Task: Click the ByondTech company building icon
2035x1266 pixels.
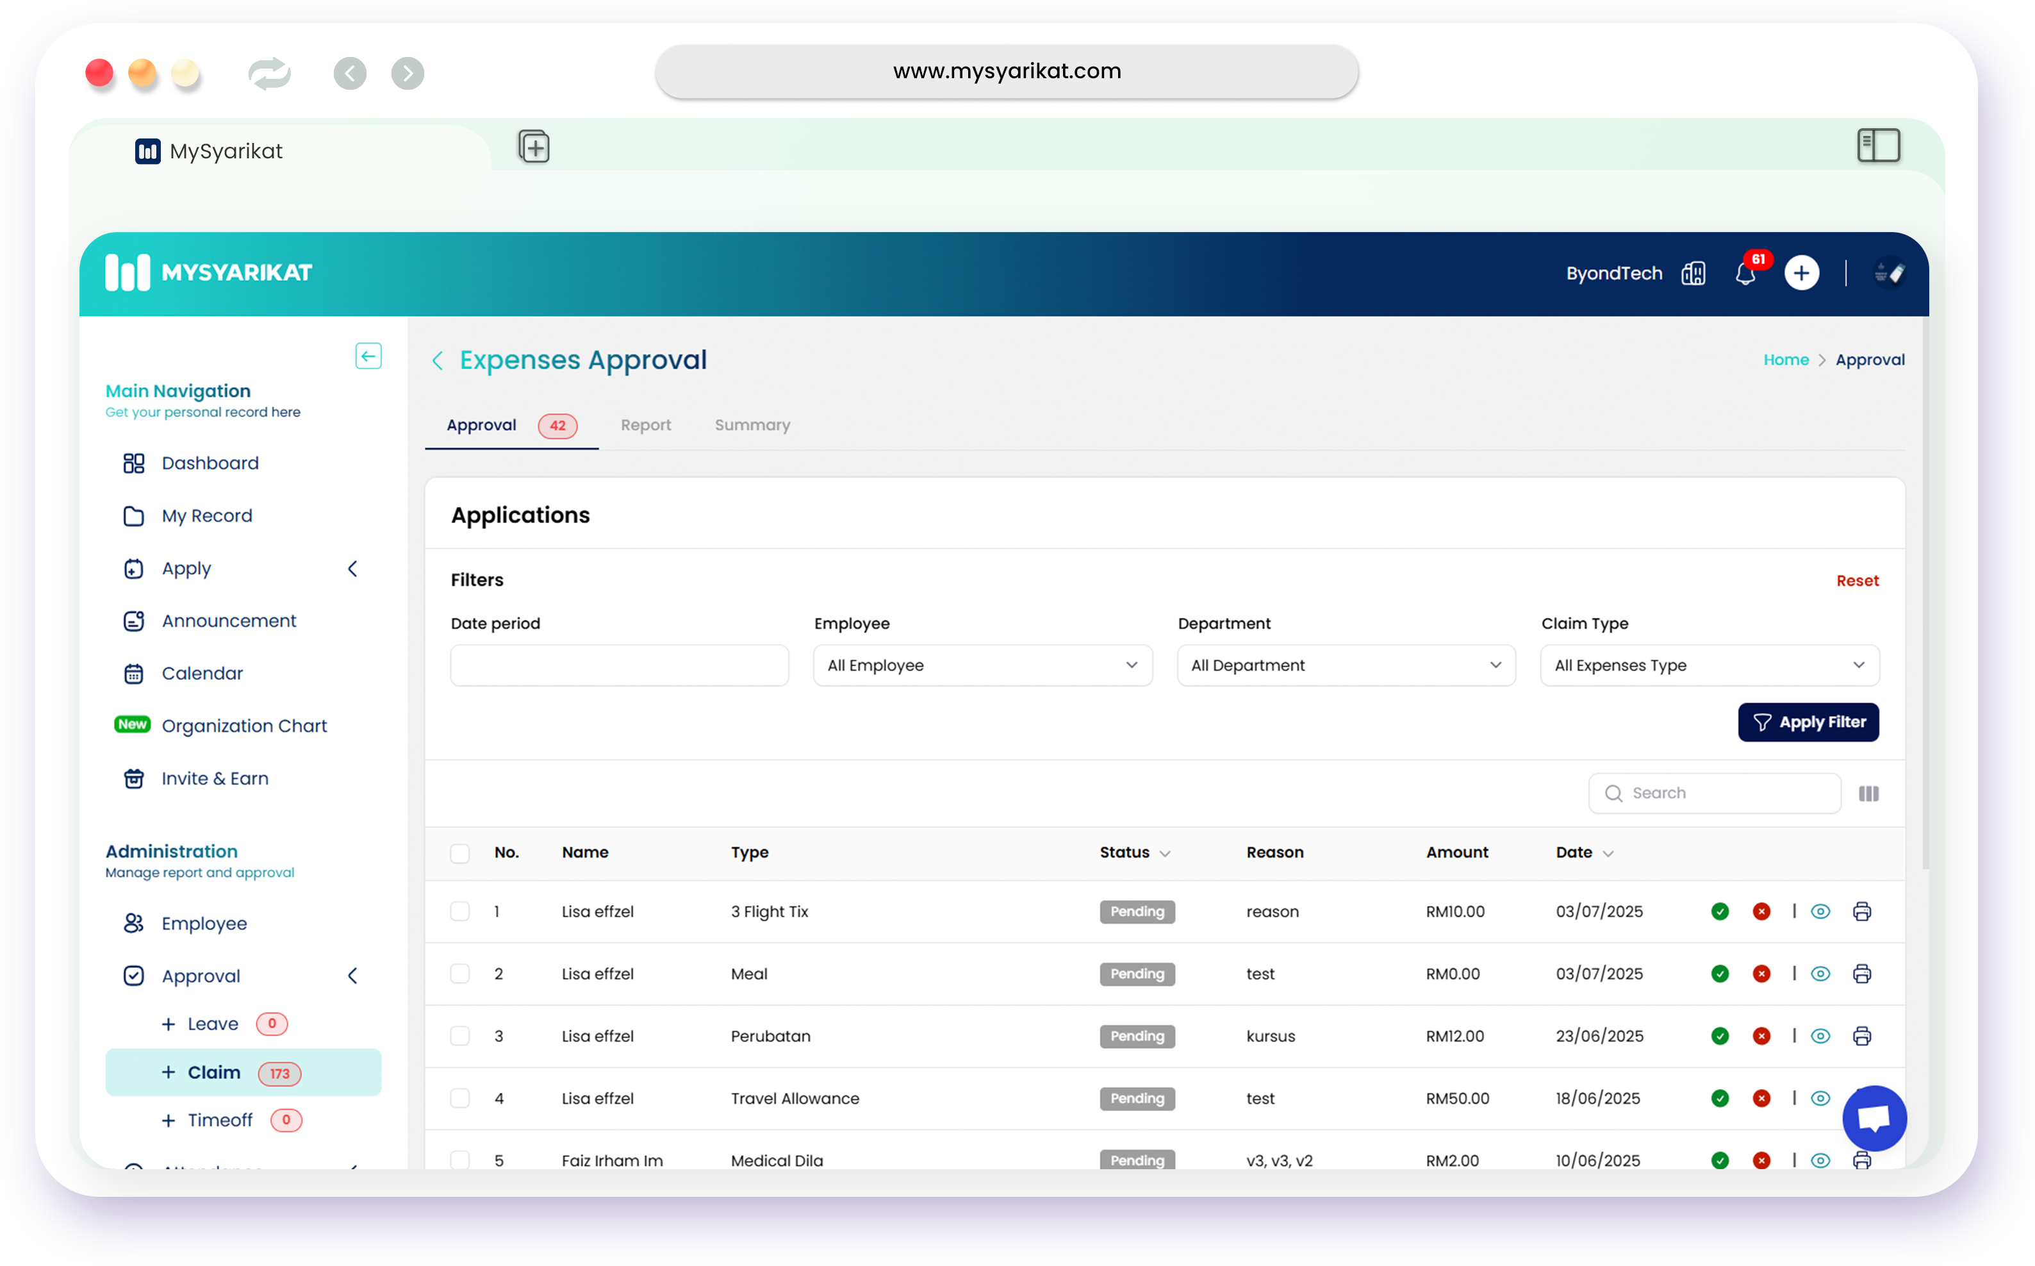Action: coord(1693,273)
